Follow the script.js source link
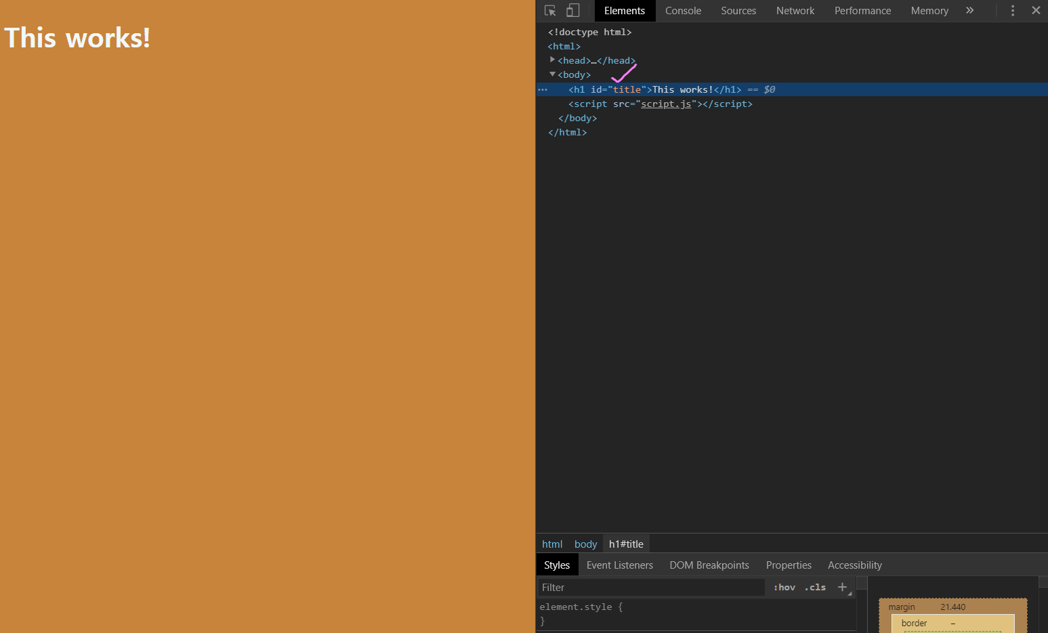 pos(666,104)
